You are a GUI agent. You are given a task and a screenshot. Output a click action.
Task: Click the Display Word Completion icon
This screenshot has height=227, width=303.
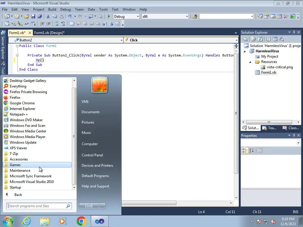[26, 24]
